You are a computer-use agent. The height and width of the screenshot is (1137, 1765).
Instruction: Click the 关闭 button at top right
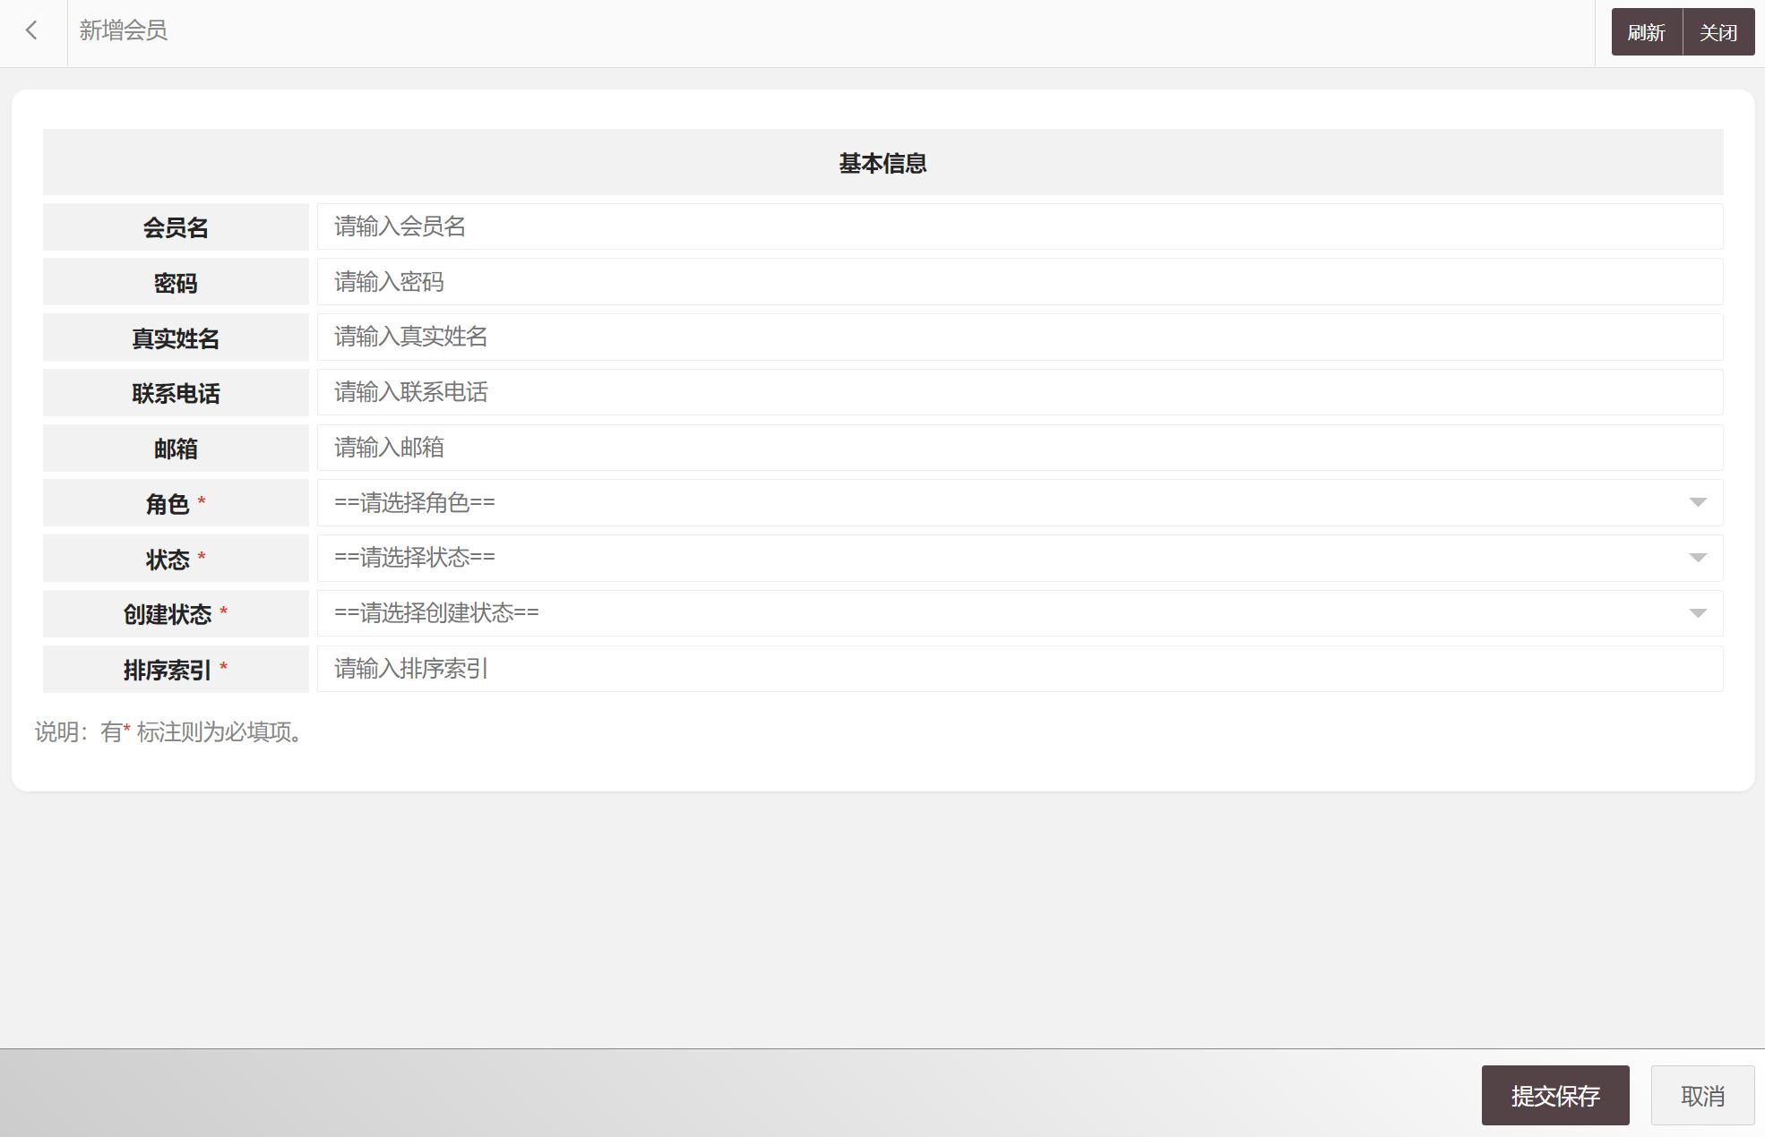1717,31
